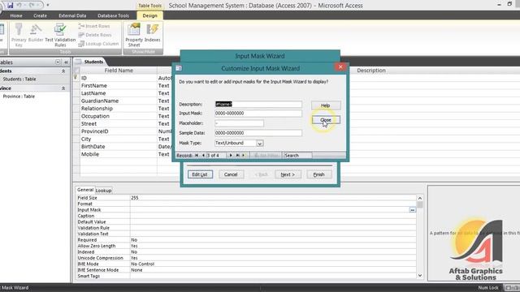Click the Description input field in wizard
Viewport: 520px width, 292px height.
pos(258,104)
